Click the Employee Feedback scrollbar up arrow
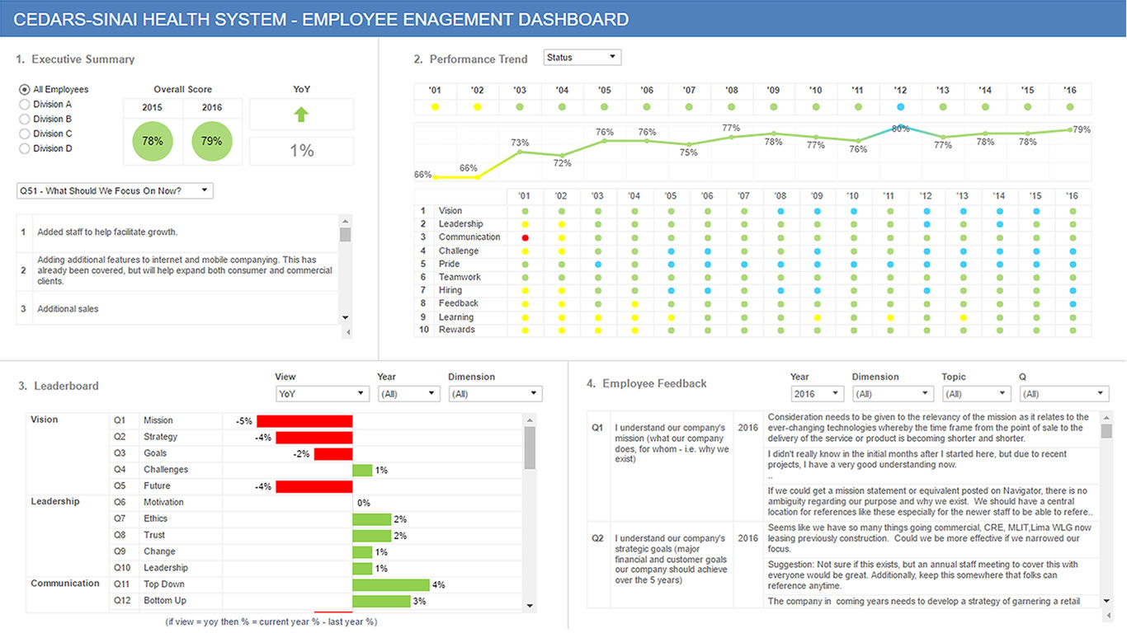This screenshot has width=1127, height=633. tap(1106, 419)
